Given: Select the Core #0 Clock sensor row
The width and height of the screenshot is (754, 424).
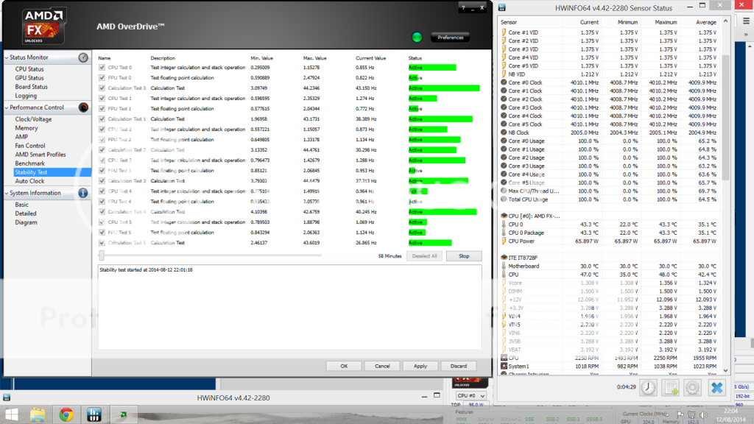Looking at the screenshot, I should 609,82.
